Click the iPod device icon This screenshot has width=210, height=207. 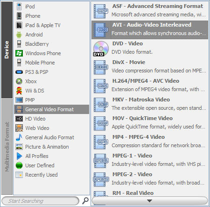[19, 7]
